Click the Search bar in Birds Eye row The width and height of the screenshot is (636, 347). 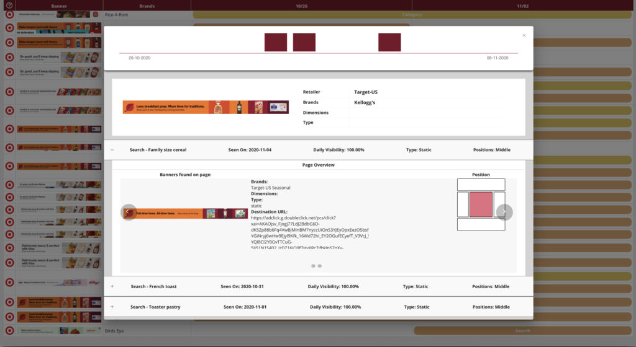(522, 330)
